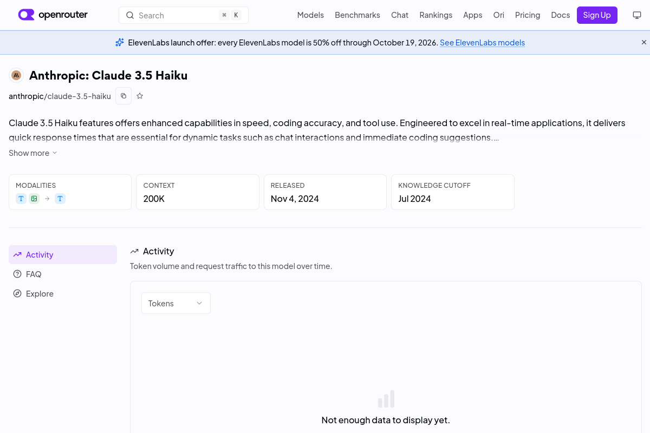
Task: Click the OpenRouter logo
Action: tap(53, 15)
